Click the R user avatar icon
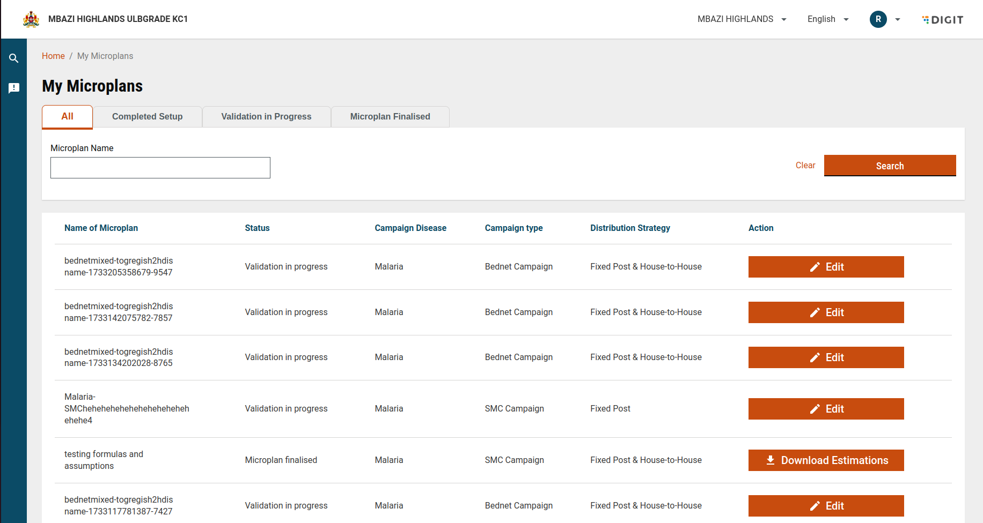Image resolution: width=983 pixels, height=523 pixels. [878, 19]
